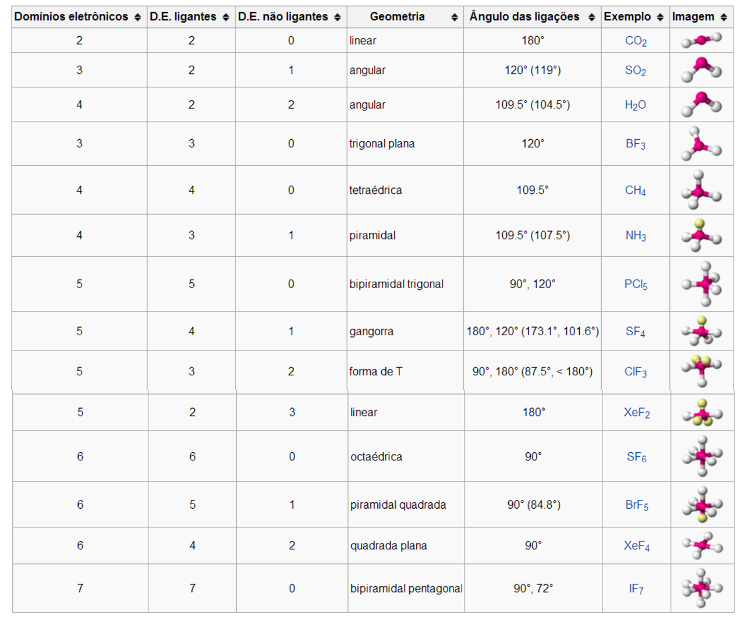Open the SO2 molecule link
745x621 pixels.
(x=636, y=70)
